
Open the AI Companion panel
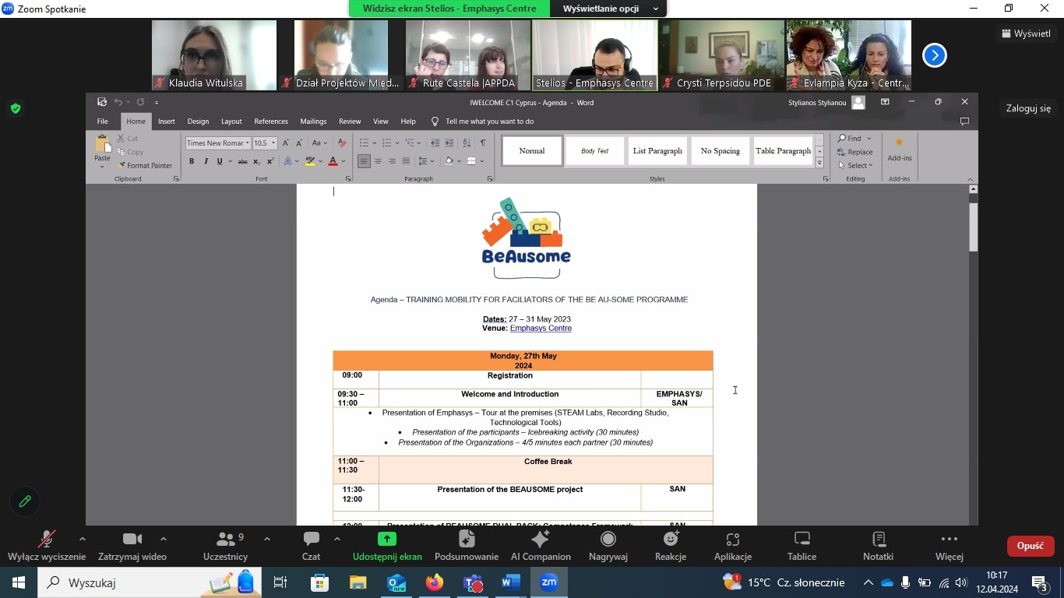point(541,547)
